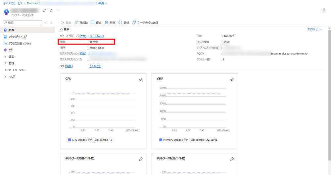The height and width of the screenshot is (175, 331).
Task: Select the 実行中 status value
Action: [x=94, y=42]
